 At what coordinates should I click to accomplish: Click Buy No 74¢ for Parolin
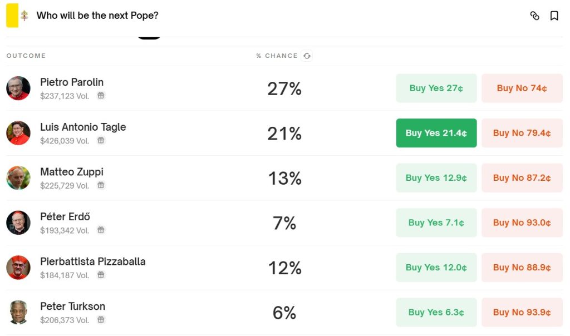[x=522, y=88]
